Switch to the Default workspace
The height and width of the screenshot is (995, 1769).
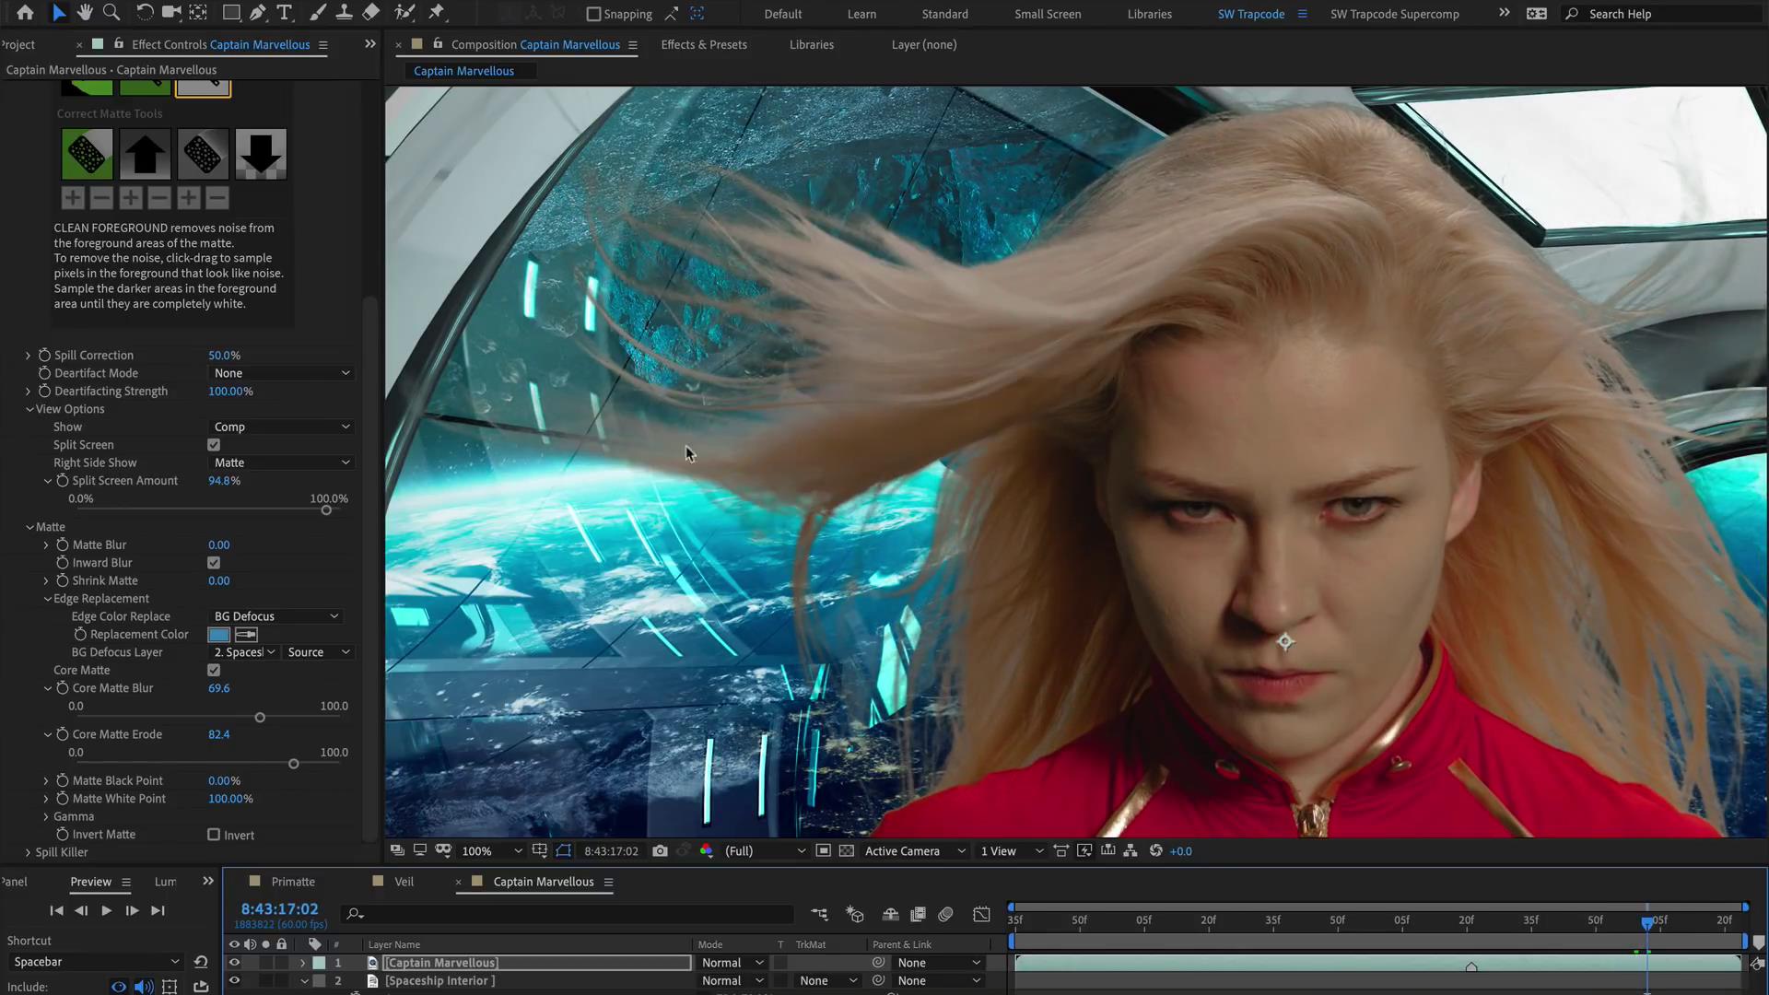pos(783,14)
